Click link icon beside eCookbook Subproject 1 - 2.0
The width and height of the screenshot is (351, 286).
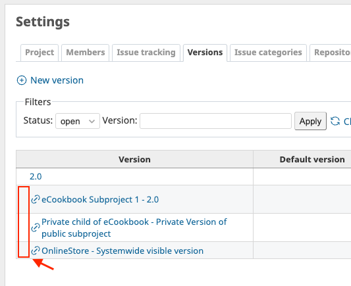[36, 199]
